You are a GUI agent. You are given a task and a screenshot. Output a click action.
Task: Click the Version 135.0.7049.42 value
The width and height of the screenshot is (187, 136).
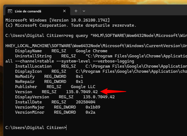point(82,92)
